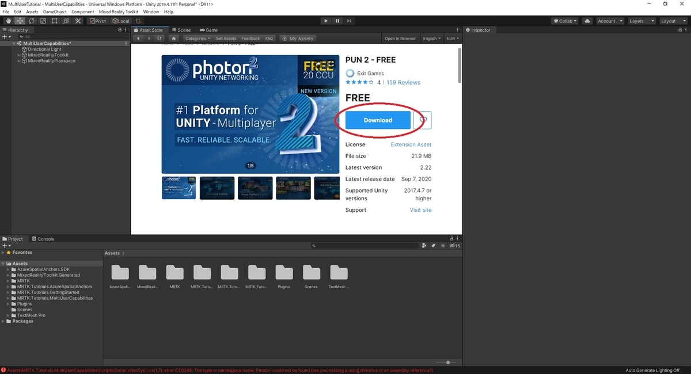
Task: Open custom editor tools icon
Action: click(x=78, y=21)
